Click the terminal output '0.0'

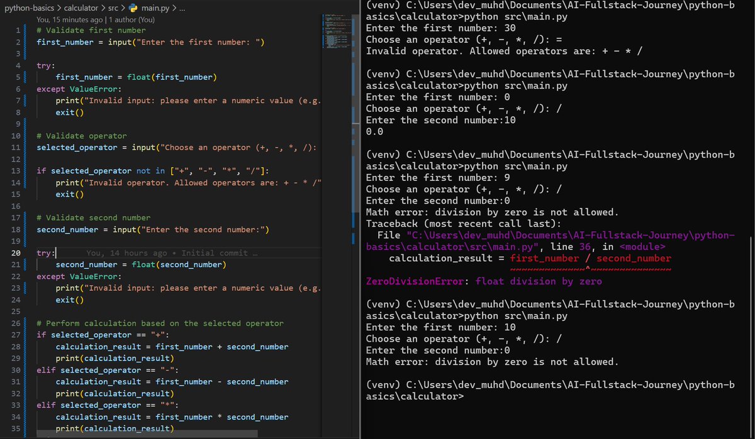(x=375, y=132)
